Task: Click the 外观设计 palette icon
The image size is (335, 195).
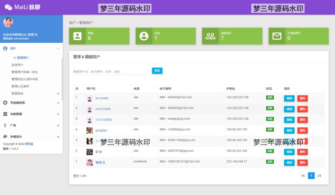Action: [5, 137]
